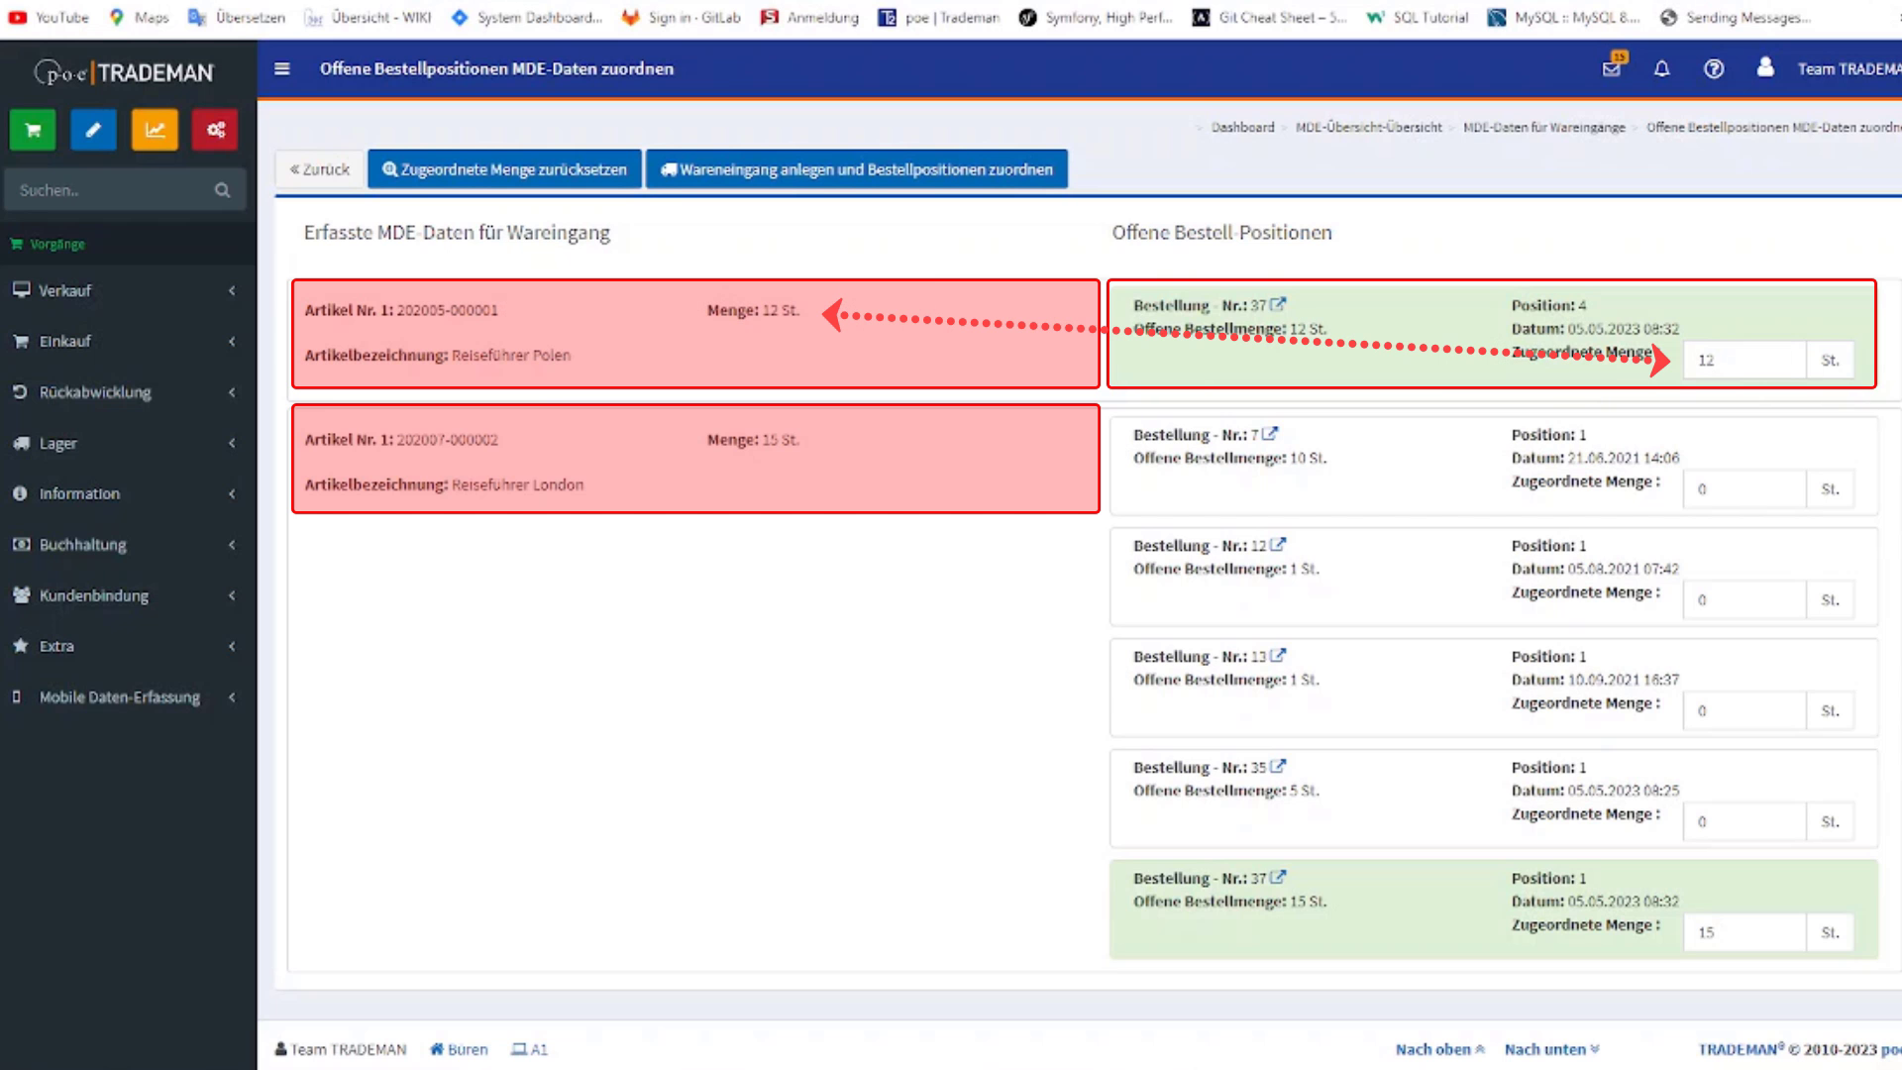This screenshot has height=1070, width=1902.
Task: Open the mail tasks icon with badge
Action: tap(1612, 68)
